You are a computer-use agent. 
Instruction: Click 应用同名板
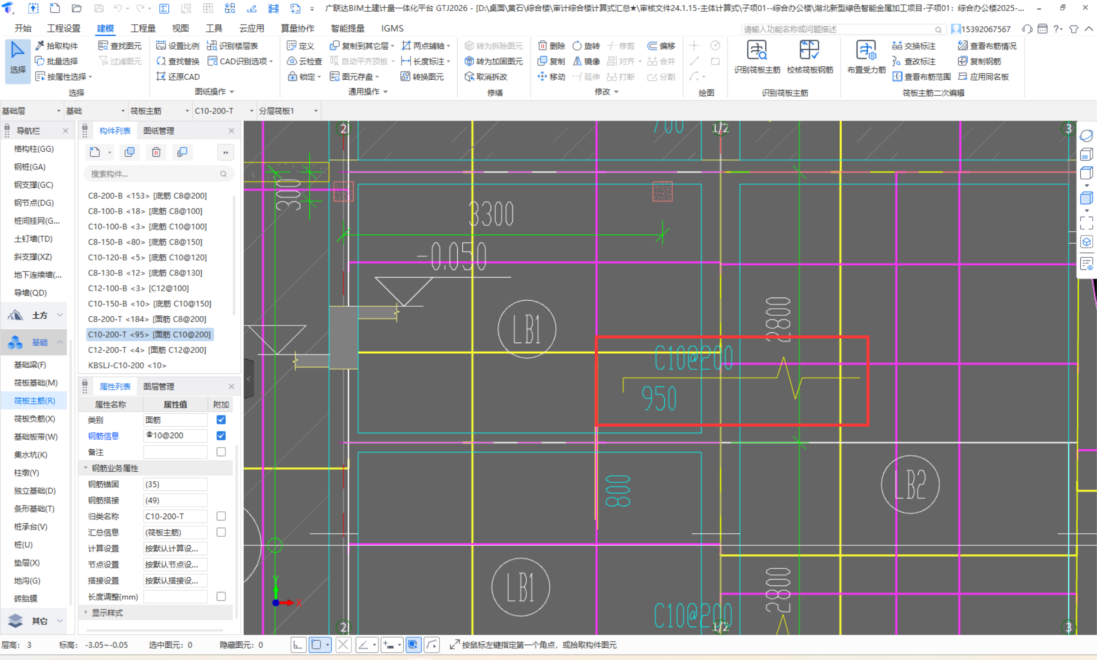[983, 77]
